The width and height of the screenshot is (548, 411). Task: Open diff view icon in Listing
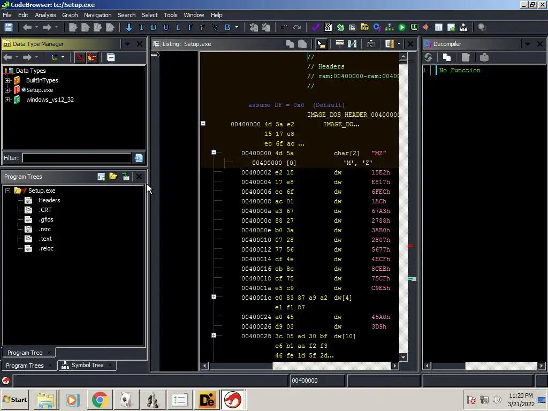[352, 44]
